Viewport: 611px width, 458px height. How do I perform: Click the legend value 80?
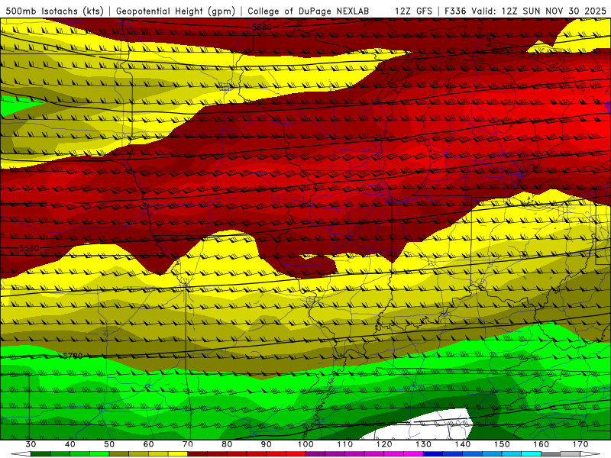(227, 444)
